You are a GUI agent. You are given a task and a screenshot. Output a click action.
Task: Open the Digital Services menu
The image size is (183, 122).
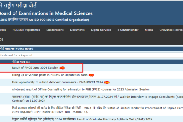101,30
